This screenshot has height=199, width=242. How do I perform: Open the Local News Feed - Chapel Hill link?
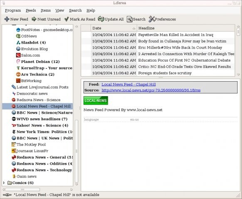[128, 84]
